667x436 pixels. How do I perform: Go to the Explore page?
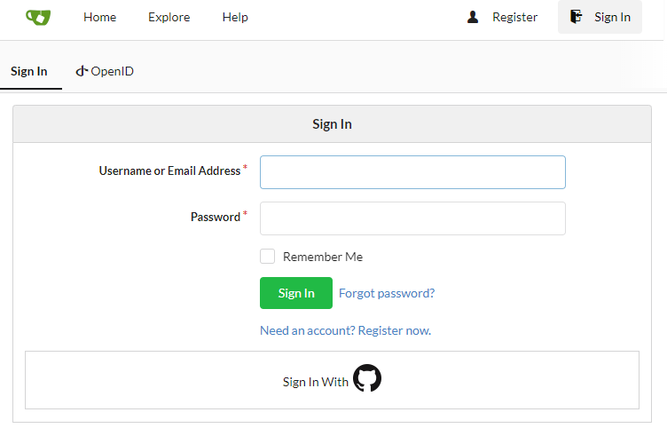click(169, 17)
